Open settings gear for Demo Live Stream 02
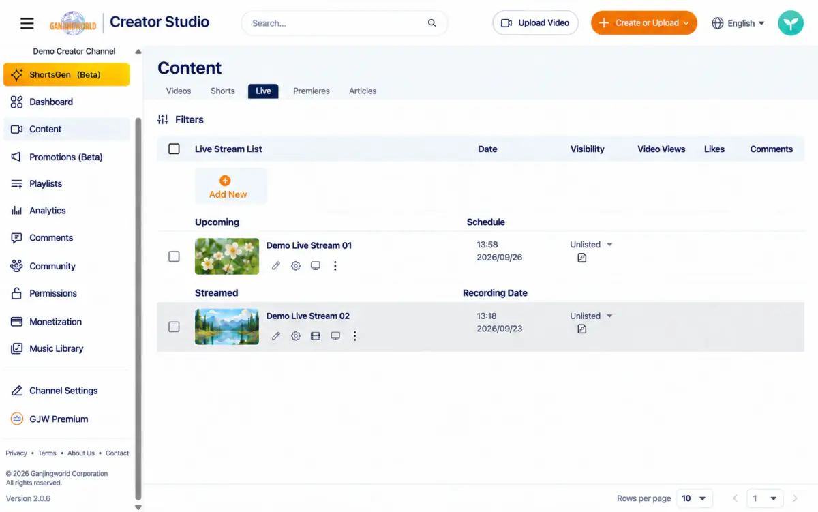This screenshot has height=512, width=818. 296,336
